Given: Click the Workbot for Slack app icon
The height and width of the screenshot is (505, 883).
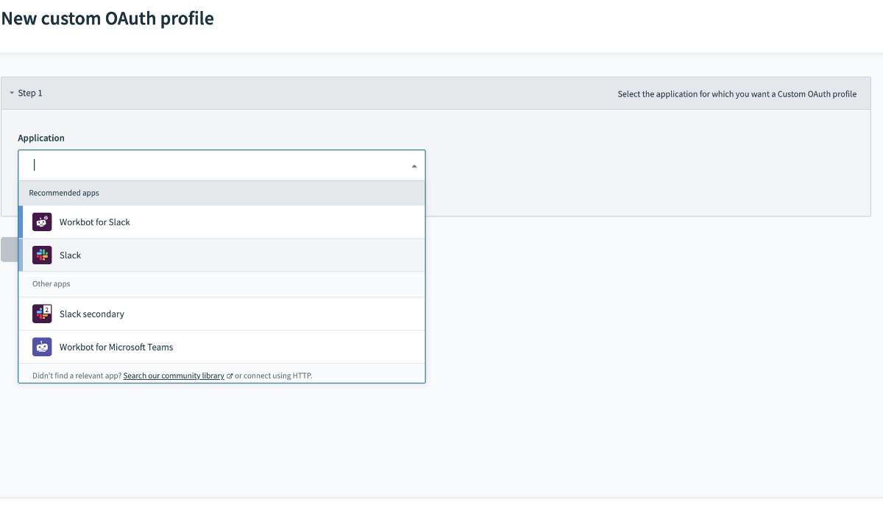Looking at the screenshot, I should (x=42, y=222).
